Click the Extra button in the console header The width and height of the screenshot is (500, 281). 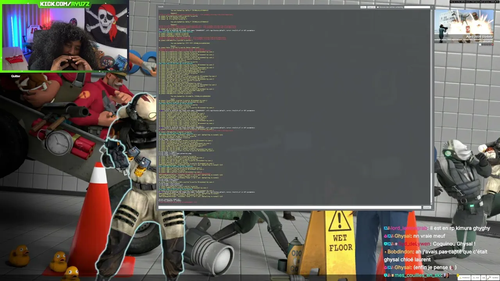click(363, 7)
